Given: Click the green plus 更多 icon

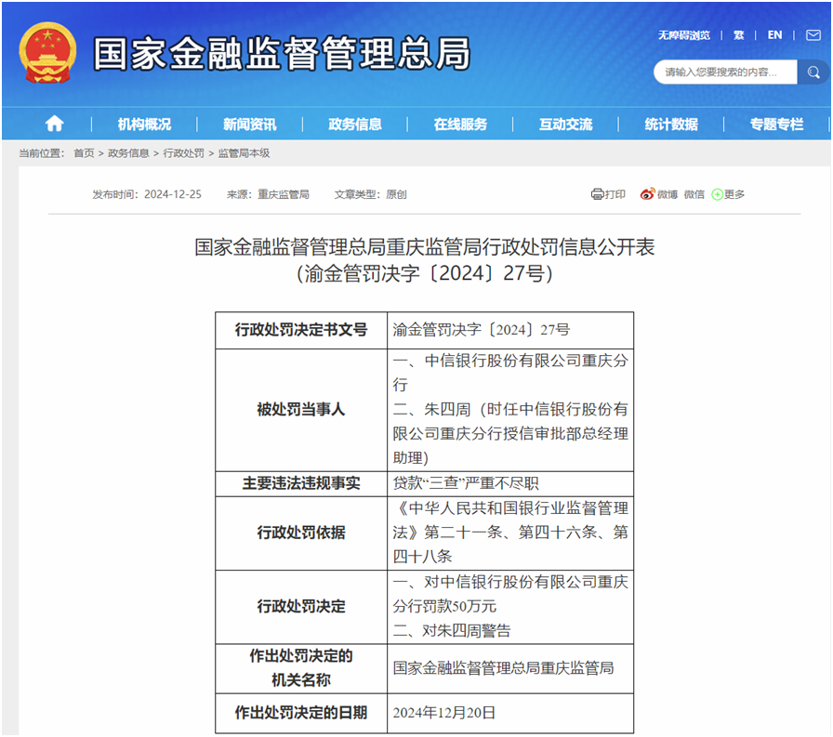Looking at the screenshot, I should click(717, 195).
